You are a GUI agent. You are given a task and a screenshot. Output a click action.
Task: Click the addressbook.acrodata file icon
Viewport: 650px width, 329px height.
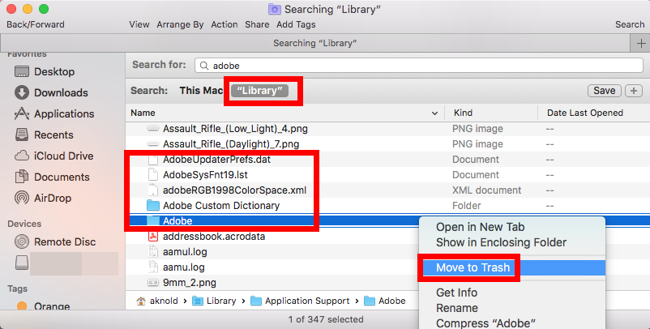coord(153,237)
